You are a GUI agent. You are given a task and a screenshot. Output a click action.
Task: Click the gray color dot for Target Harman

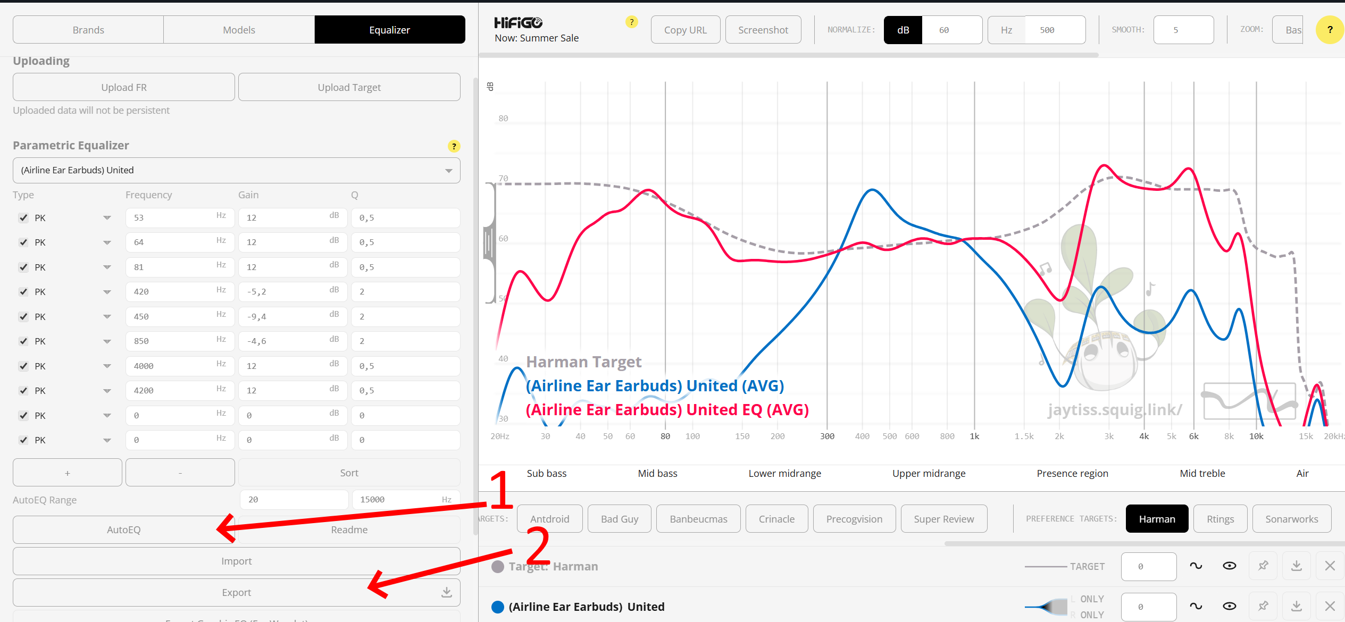[498, 567]
